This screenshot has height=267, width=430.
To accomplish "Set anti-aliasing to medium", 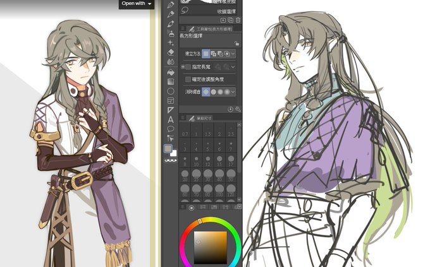I will pyautogui.click(x=220, y=92).
